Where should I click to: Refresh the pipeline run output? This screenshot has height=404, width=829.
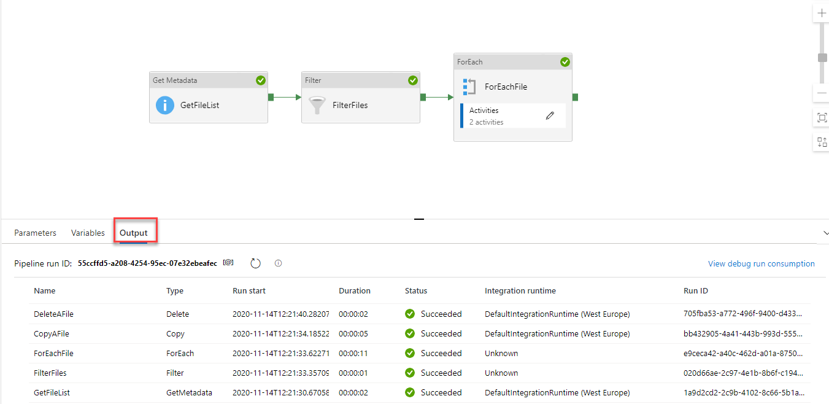tap(256, 263)
